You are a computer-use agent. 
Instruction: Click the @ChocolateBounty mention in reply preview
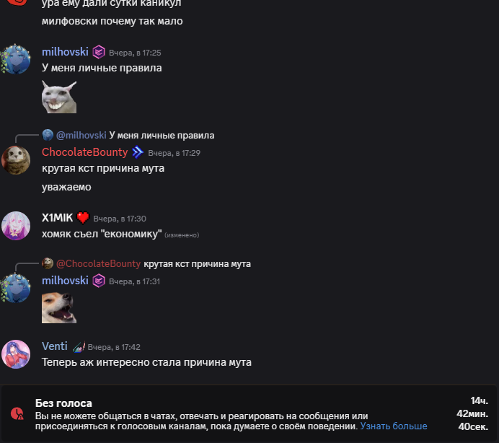click(x=98, y=263)
